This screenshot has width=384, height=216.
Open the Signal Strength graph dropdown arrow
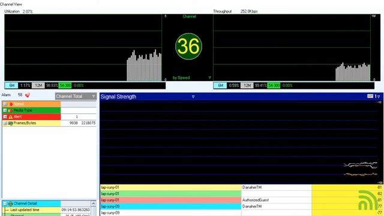193,97
